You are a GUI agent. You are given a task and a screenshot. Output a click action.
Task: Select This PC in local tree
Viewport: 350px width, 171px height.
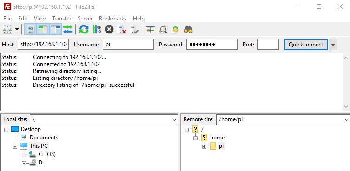(39, 146)
